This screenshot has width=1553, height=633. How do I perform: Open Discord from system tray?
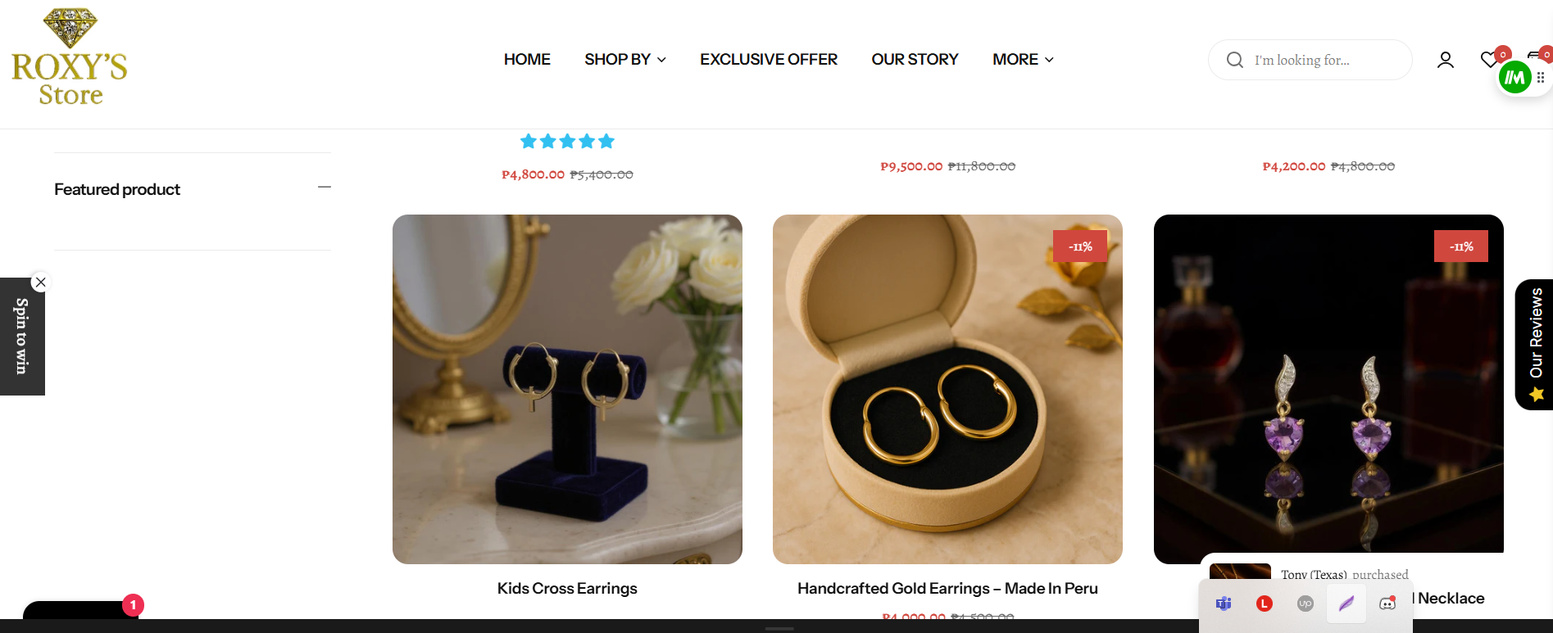click(1387, 604)
